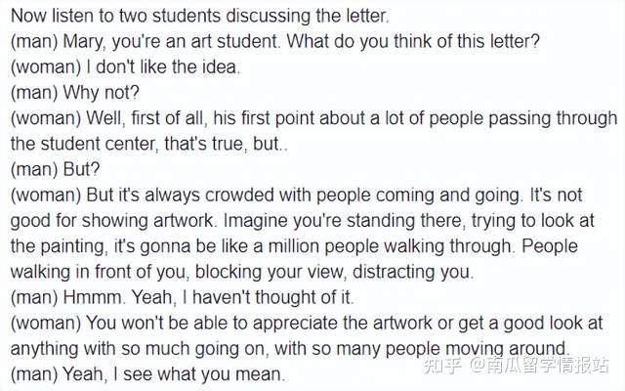The width and height of the screenshot is (625, 391).
Task: Click the @南瓜留学情报站 watermark handle
Action: click(539, 366)
